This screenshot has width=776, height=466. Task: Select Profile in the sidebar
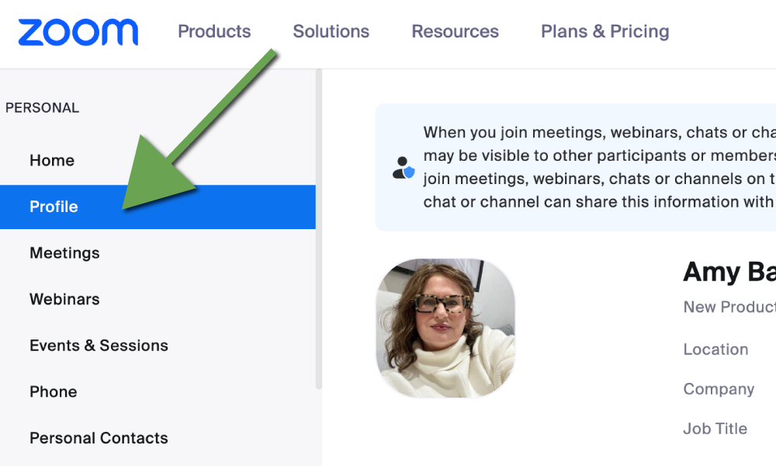point(158,207)
